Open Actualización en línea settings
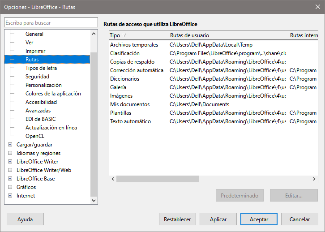 click(x=51, y=128)
